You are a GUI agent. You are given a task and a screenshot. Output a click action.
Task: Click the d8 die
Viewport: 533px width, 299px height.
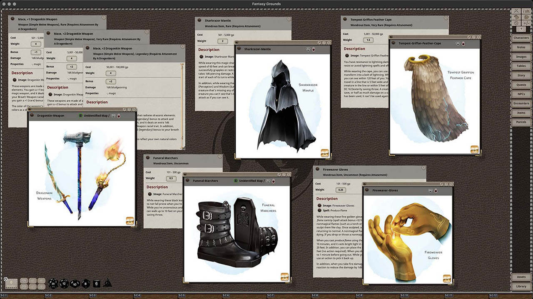coord(85,284)
